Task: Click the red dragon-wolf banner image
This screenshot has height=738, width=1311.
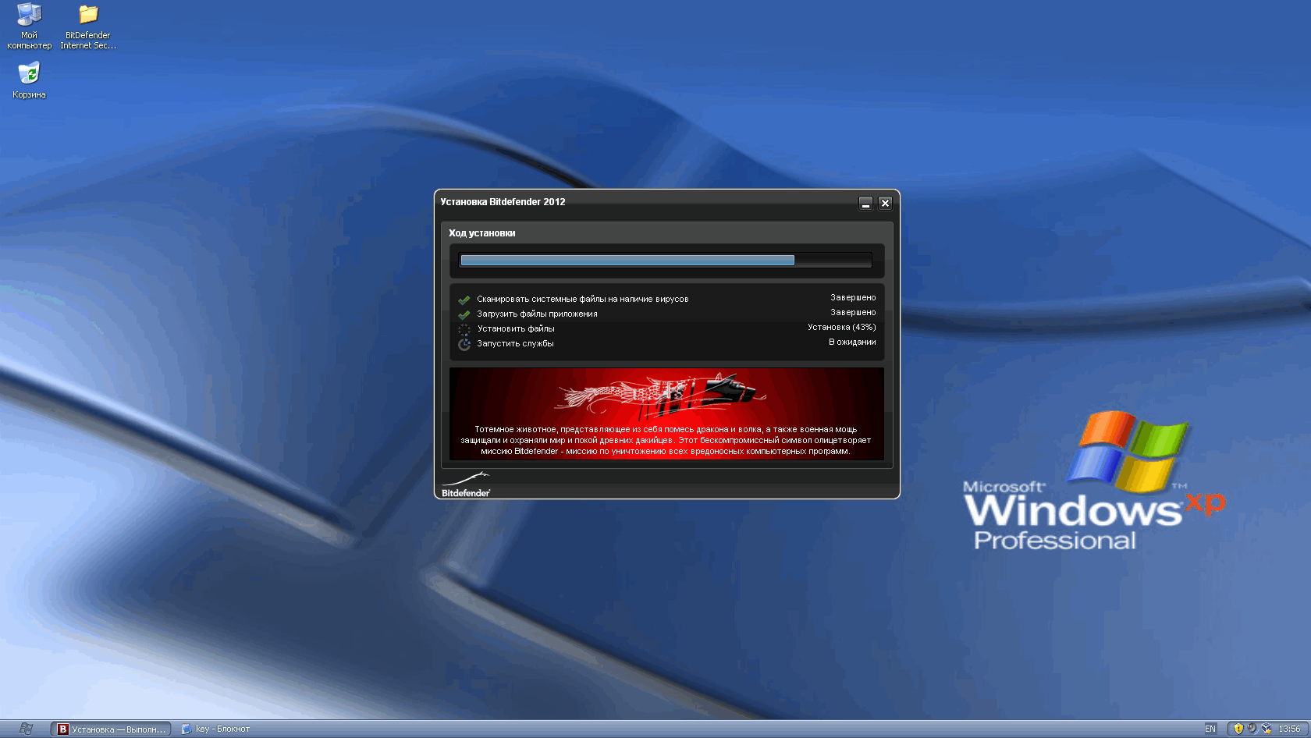Action: 666,413
